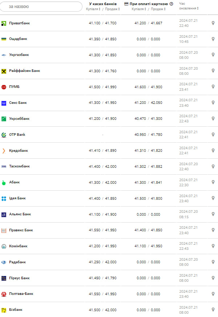218x317 pixels.
Task: Open the Правекс Банк link
Action: (x=21, y=230)
